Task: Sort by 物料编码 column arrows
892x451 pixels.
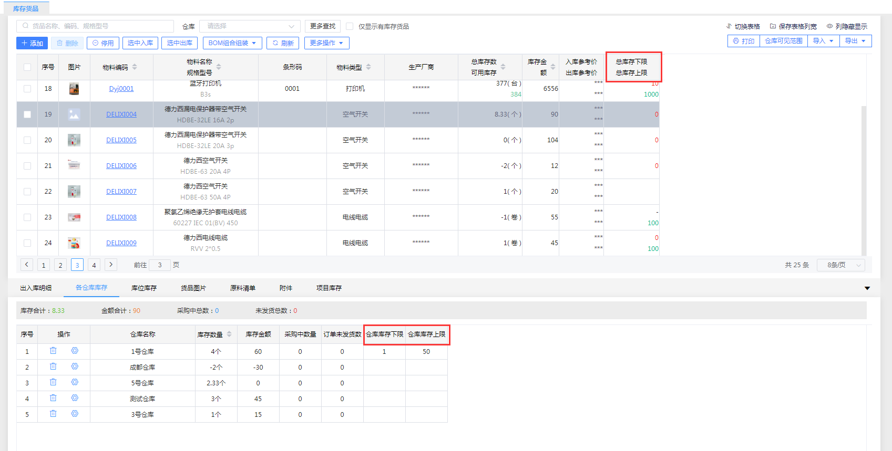Action: [x=135, y=67]
